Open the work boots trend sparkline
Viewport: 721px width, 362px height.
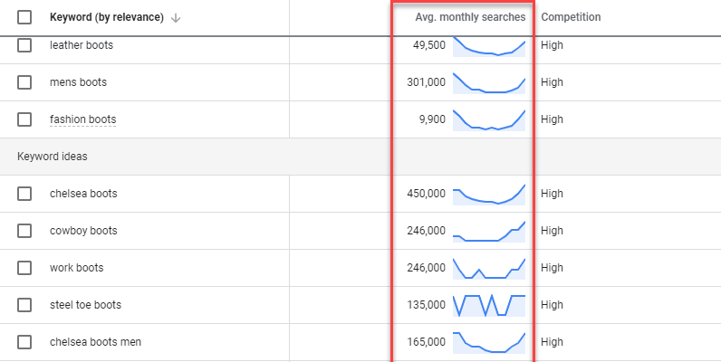(x=488, y=268)
